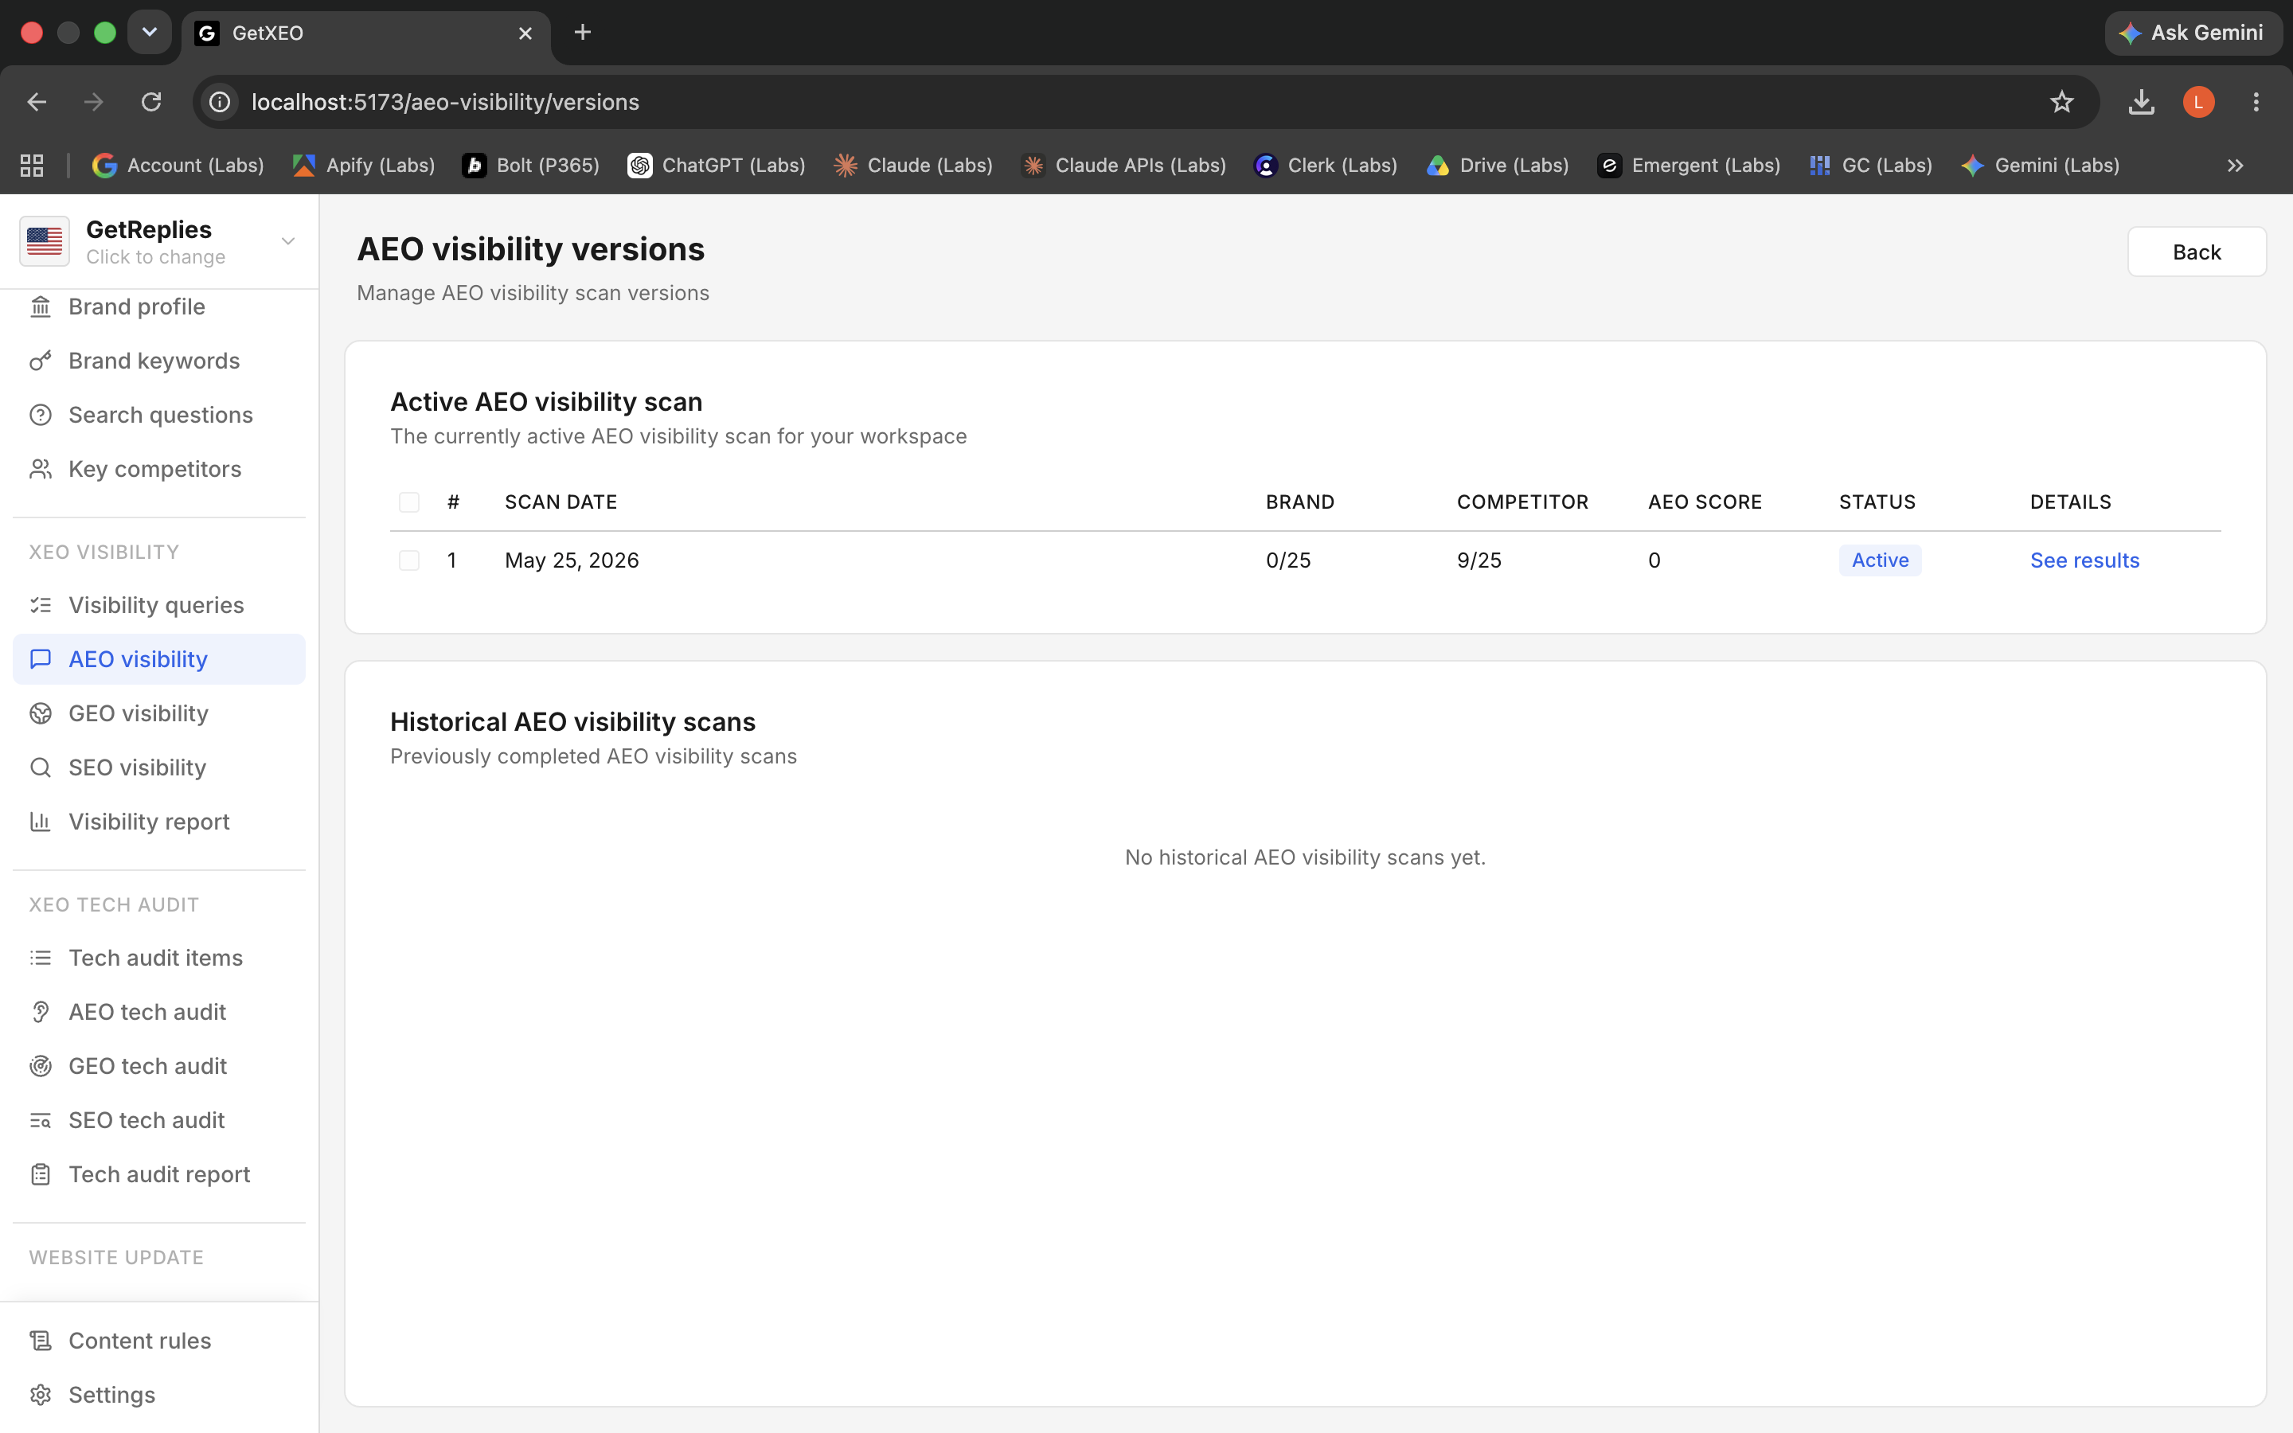Open Visibility queries in sidebar
Image resolution: width=2293 pixels, height=1433 pixels.
(159, 605)
